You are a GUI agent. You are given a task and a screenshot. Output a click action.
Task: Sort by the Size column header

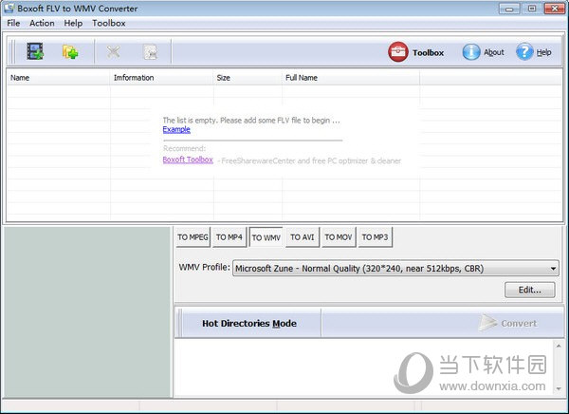pos(248,78)
